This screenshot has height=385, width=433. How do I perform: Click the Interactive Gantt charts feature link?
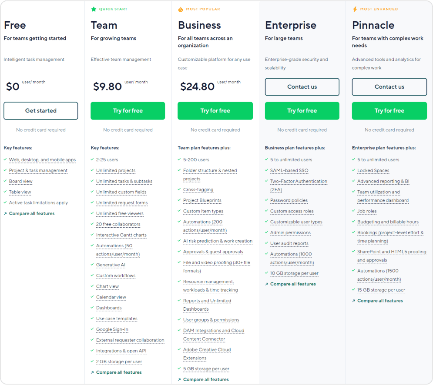(121, 235)
